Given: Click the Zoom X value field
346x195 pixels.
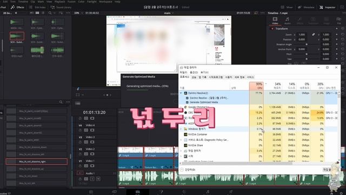Looking at the screenshot, I should 302,35.
